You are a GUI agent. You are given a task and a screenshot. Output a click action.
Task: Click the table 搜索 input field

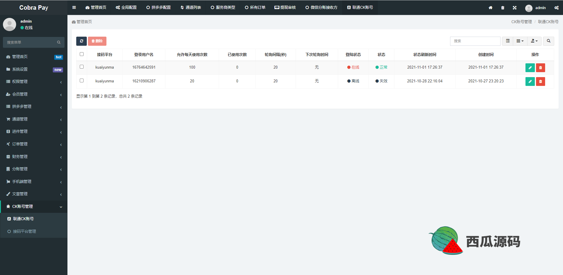click(475, 41)
